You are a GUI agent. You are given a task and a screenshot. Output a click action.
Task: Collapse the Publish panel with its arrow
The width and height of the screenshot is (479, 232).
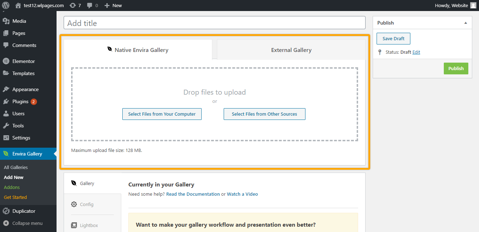tap(465, 23)
